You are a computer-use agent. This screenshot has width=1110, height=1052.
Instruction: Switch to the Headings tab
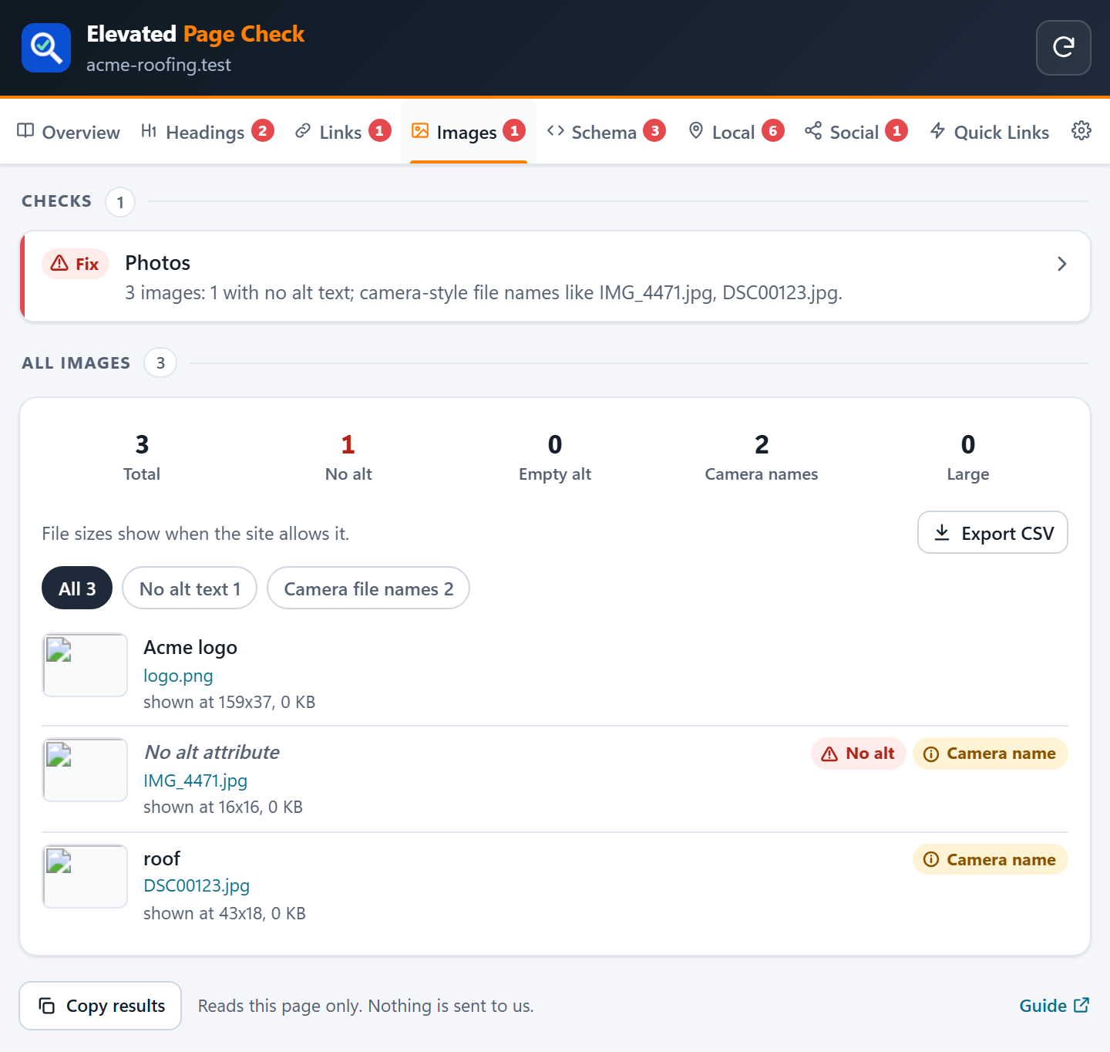(x=207, y=132)
